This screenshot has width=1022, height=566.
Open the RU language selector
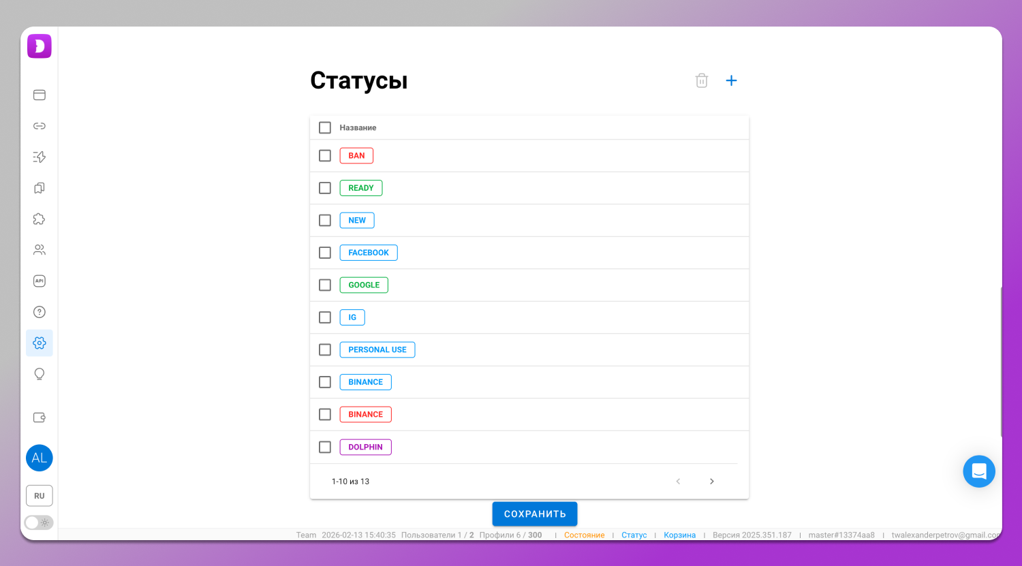point(39,495)
